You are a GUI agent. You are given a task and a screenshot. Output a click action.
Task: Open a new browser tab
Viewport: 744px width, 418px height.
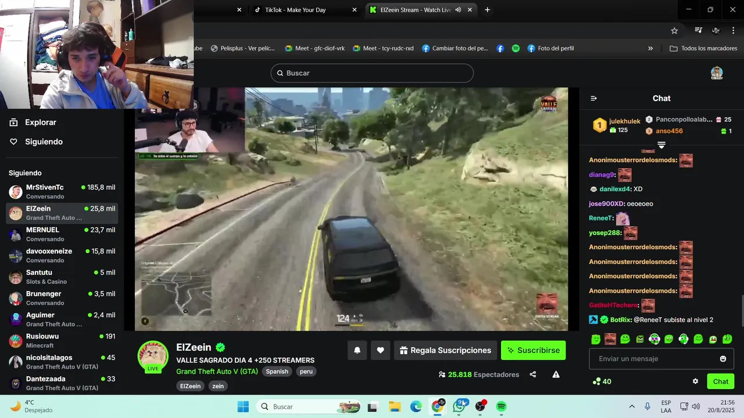click(487, 10)
